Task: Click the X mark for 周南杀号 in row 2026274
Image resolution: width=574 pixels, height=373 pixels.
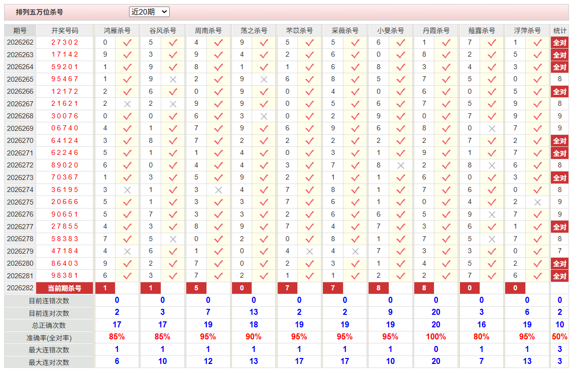Action: [218, 190]
